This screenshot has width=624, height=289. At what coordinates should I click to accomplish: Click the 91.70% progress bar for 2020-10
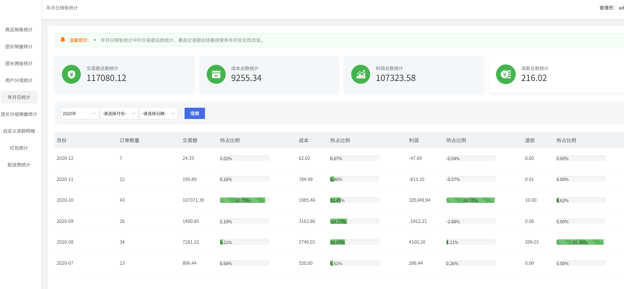[244, 200]
